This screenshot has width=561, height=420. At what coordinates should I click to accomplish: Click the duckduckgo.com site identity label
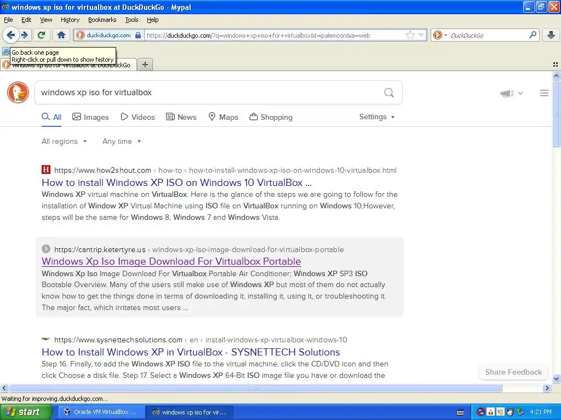coord(108,35)
